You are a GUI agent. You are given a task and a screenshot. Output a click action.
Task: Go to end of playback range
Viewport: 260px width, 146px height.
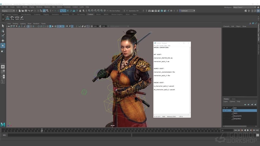point(258,130)
